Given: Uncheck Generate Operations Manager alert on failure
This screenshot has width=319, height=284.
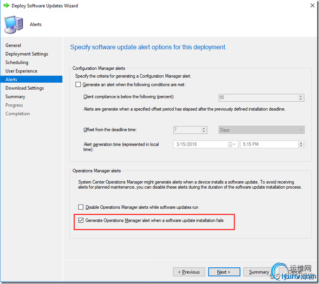Looking at the screenshot, I should pos(81,220).
